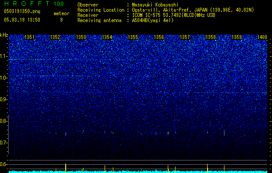Click observer name Masayuki Kobayashi
Viewport: 272px width, 173px height.
pyautogui.click(x=155, y=5)
